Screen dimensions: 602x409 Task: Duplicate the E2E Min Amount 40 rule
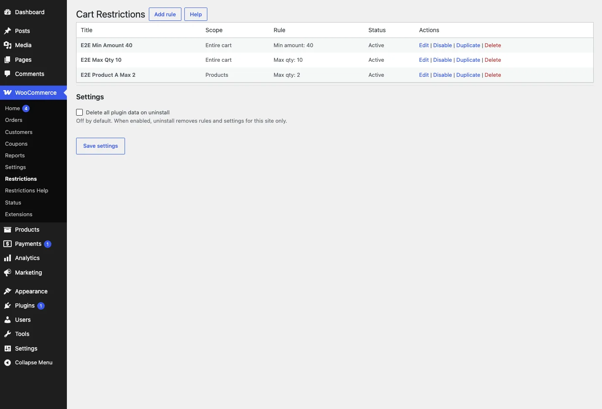pyautogui.click(x=468, y=45)
